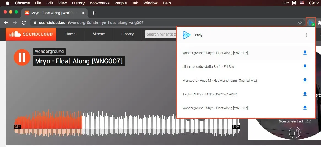This screenshot has width=321, height=147.
Task: Open the File menu
Action: [x=38, y=3]
